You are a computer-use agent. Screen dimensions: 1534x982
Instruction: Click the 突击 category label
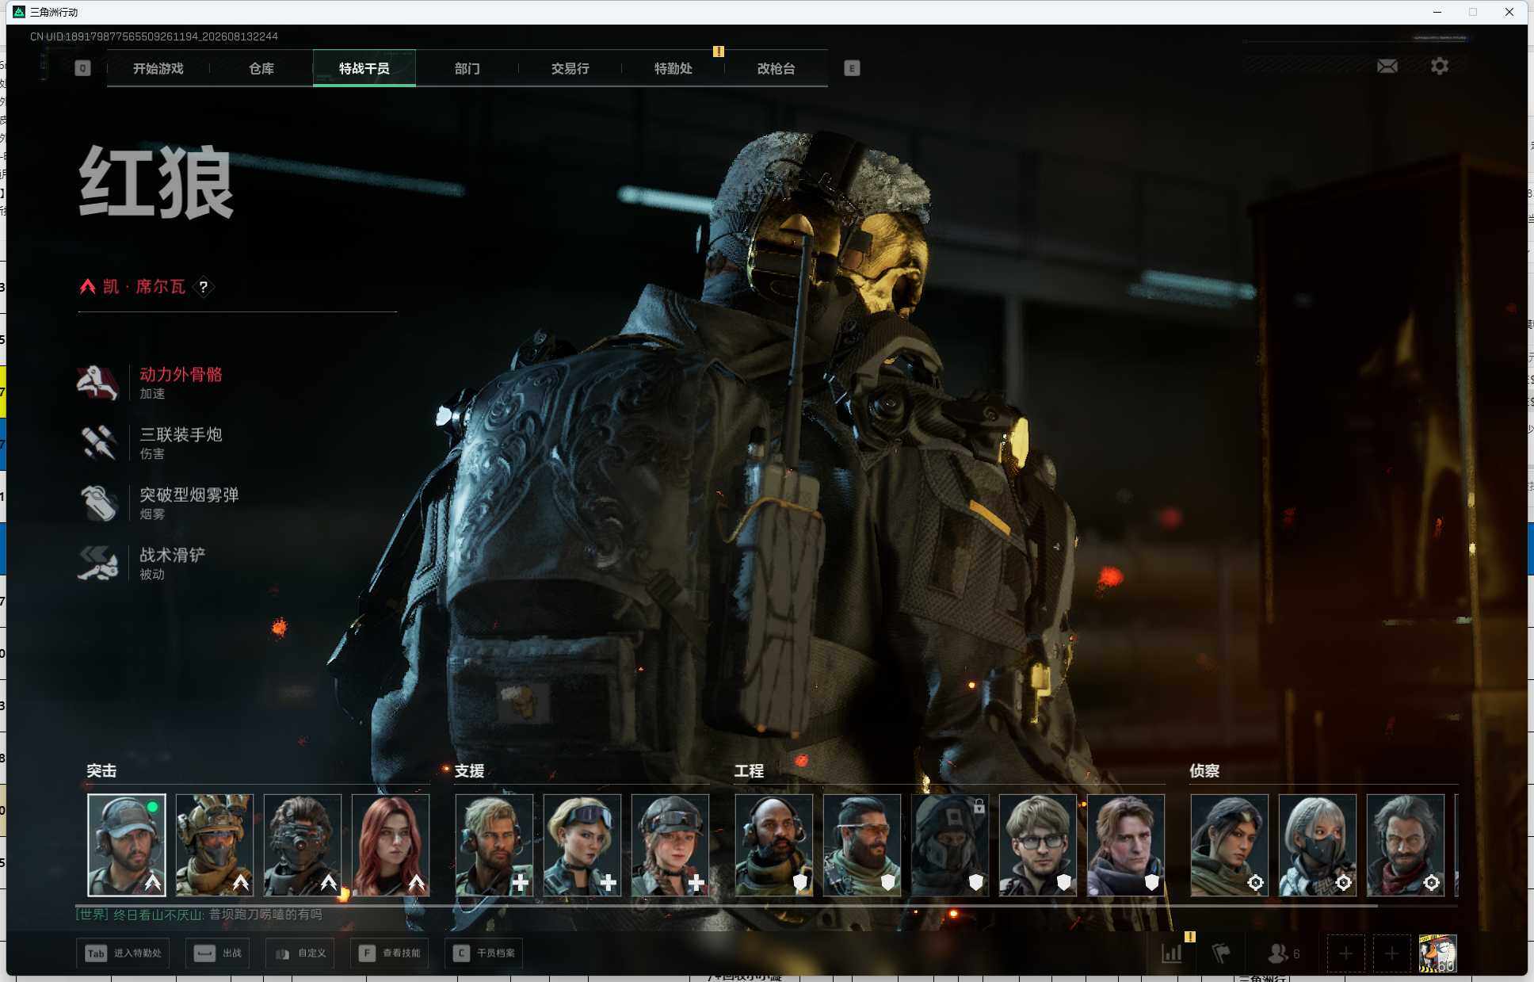pos(101,770)
